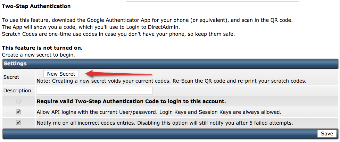Click the Google Authenticator App instruction line

coord(147,20)
